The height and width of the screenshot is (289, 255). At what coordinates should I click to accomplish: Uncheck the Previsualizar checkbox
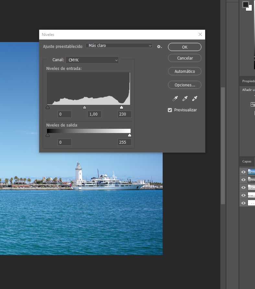[170, 110]
